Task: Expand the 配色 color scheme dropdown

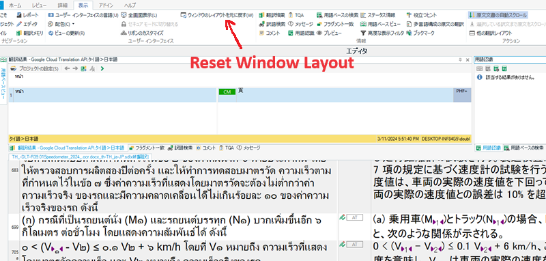Action: coord(61,24)
